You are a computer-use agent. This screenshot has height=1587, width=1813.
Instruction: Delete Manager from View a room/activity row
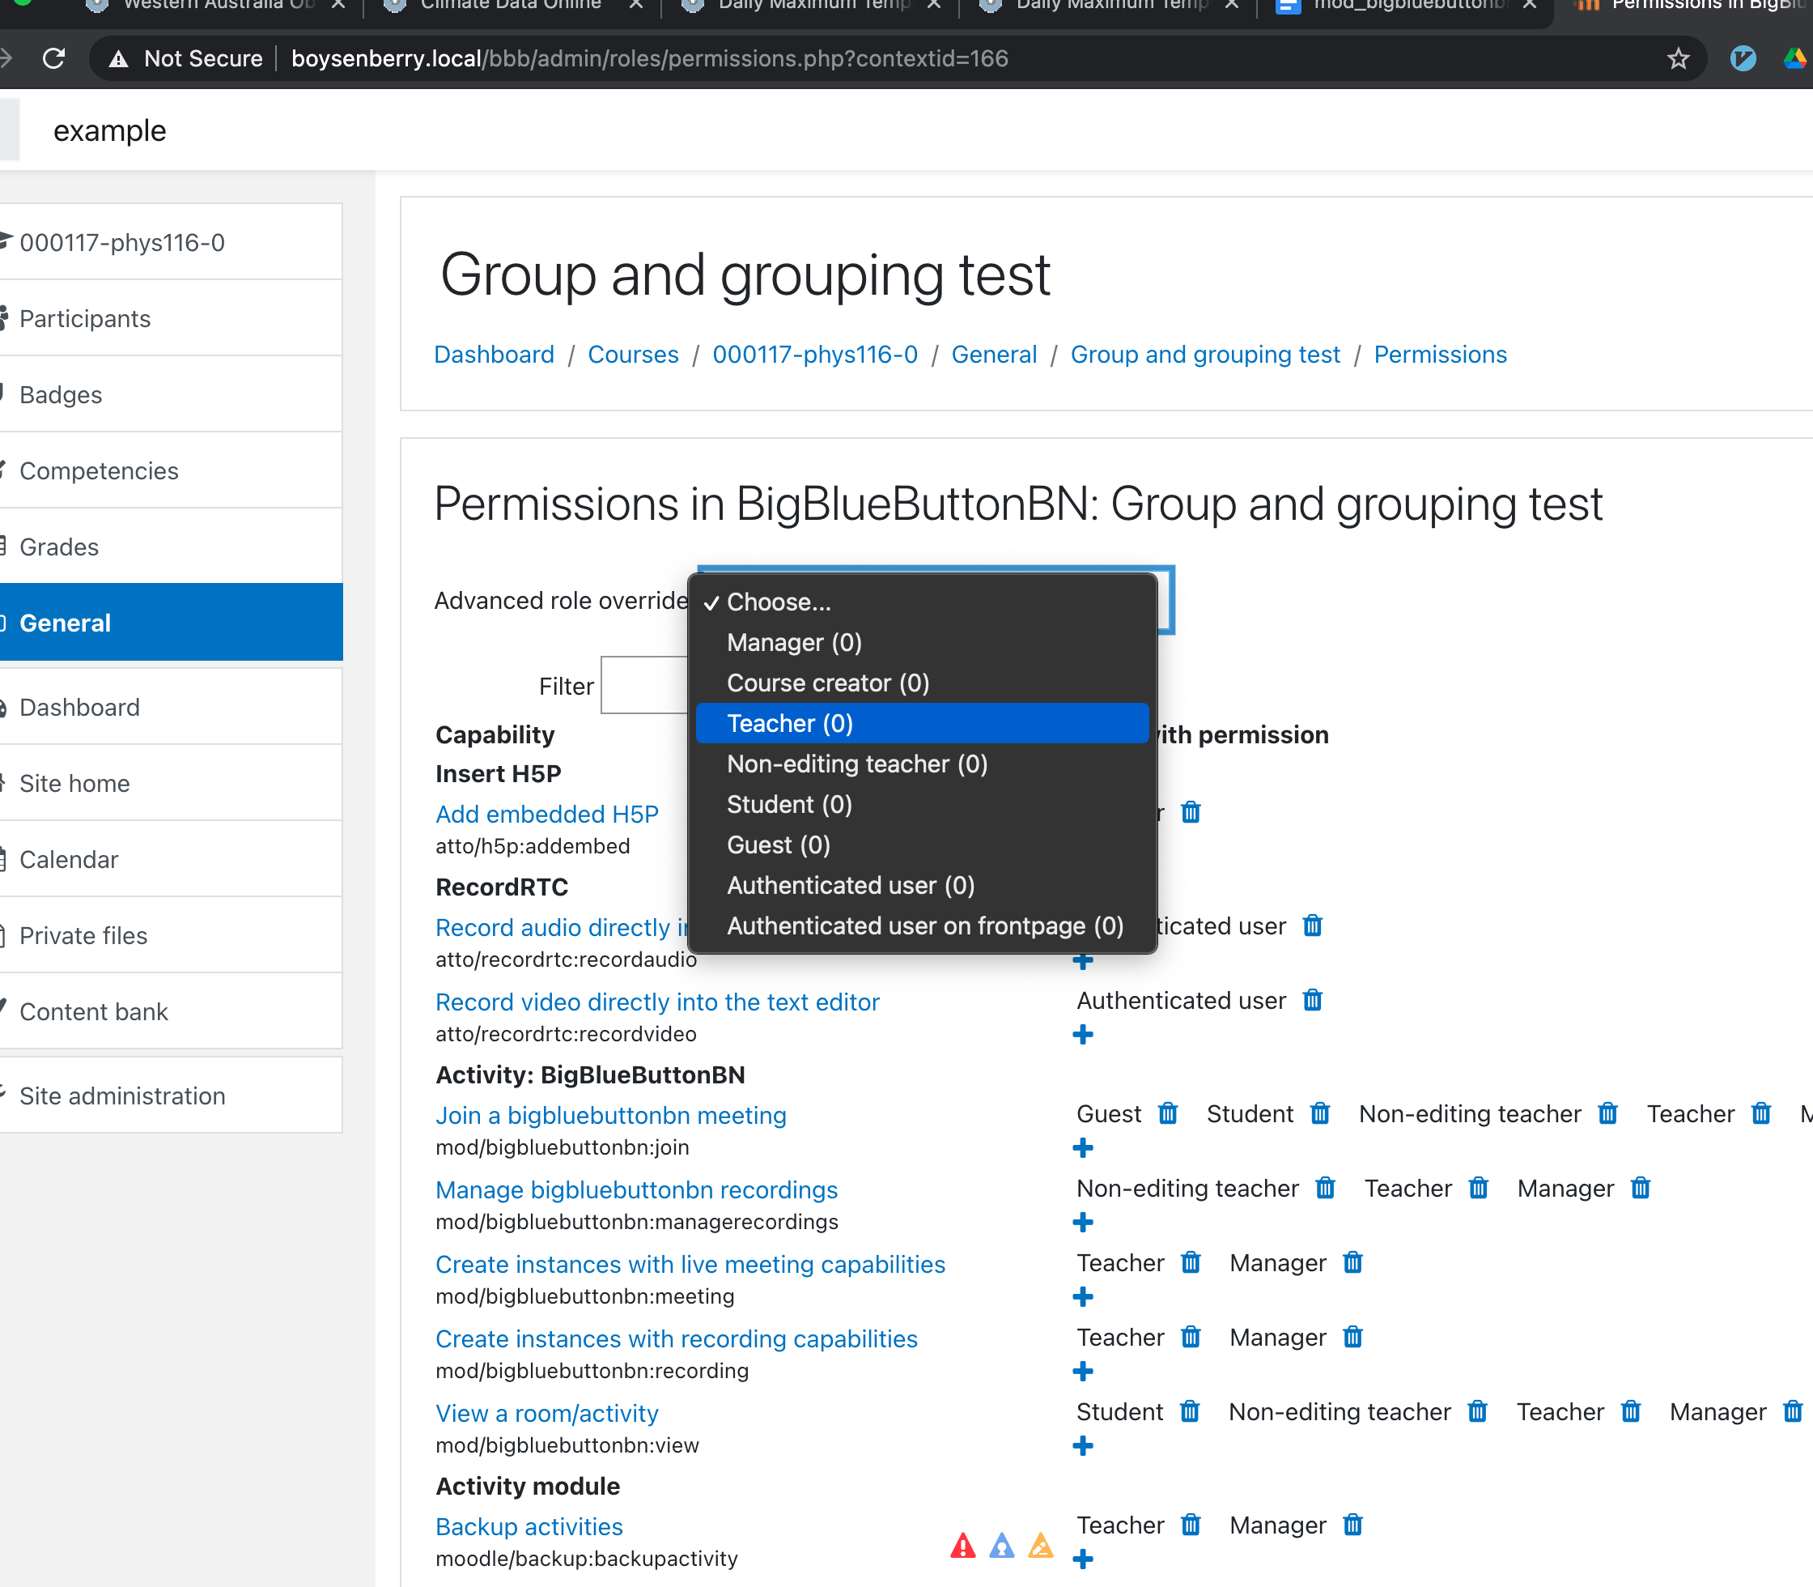point(1793,1410)
